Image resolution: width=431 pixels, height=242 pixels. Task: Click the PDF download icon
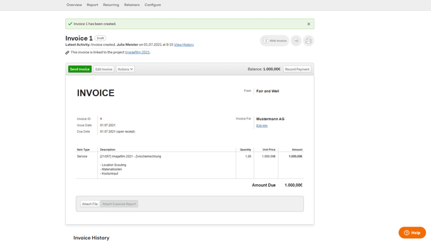pos(296,41)
